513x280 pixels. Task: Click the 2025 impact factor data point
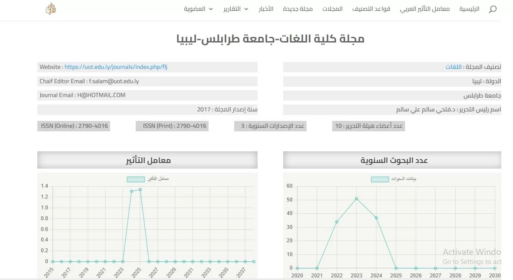coord(140,189)
